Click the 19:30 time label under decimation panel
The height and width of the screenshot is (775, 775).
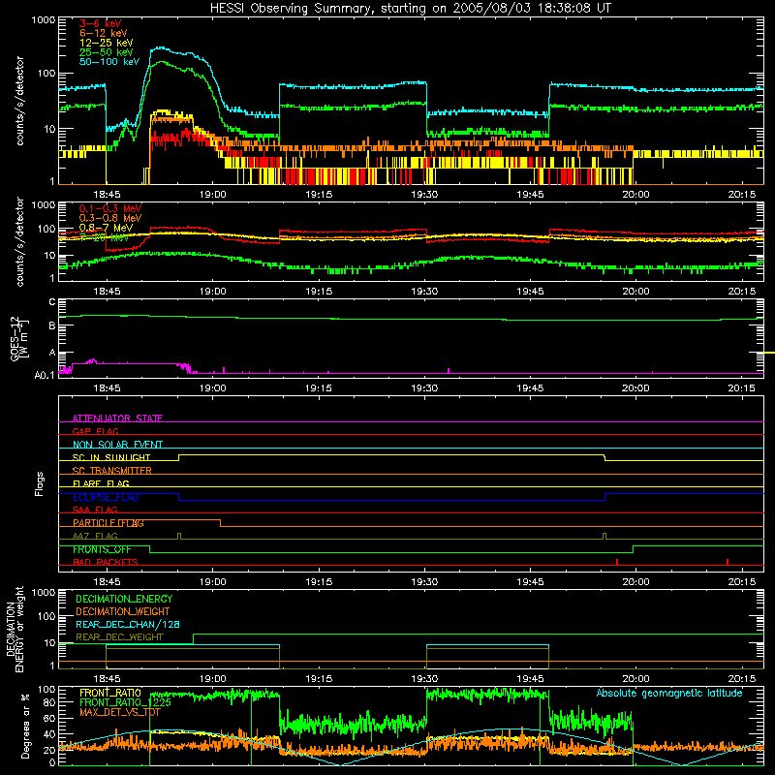pos(424,679)
